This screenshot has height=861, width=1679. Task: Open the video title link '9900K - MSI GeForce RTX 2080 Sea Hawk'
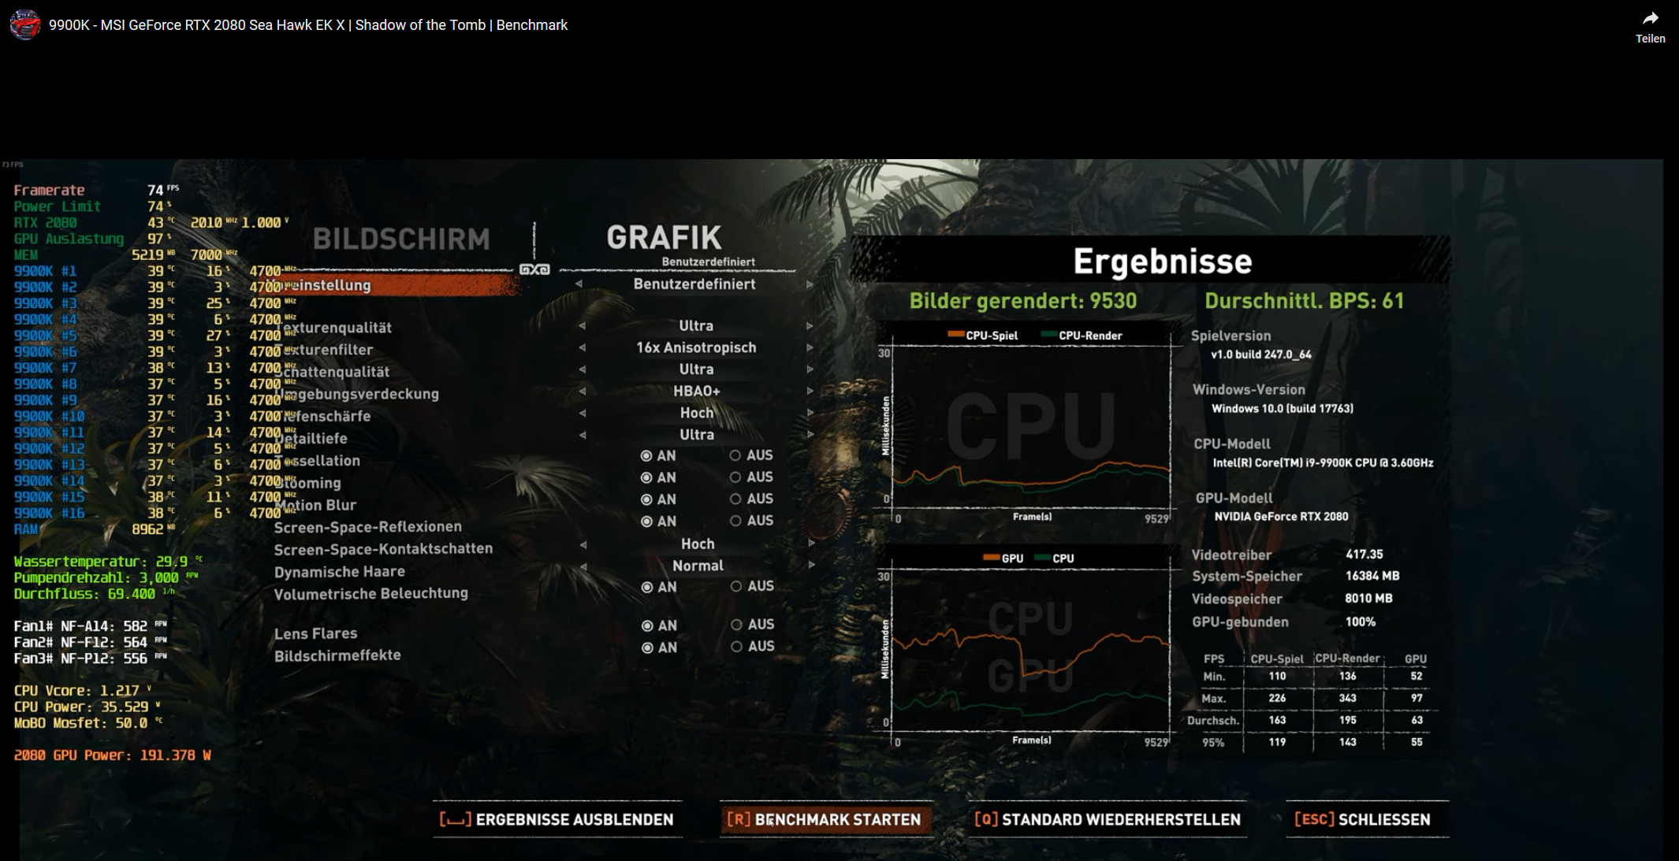(x=308, y=25)
